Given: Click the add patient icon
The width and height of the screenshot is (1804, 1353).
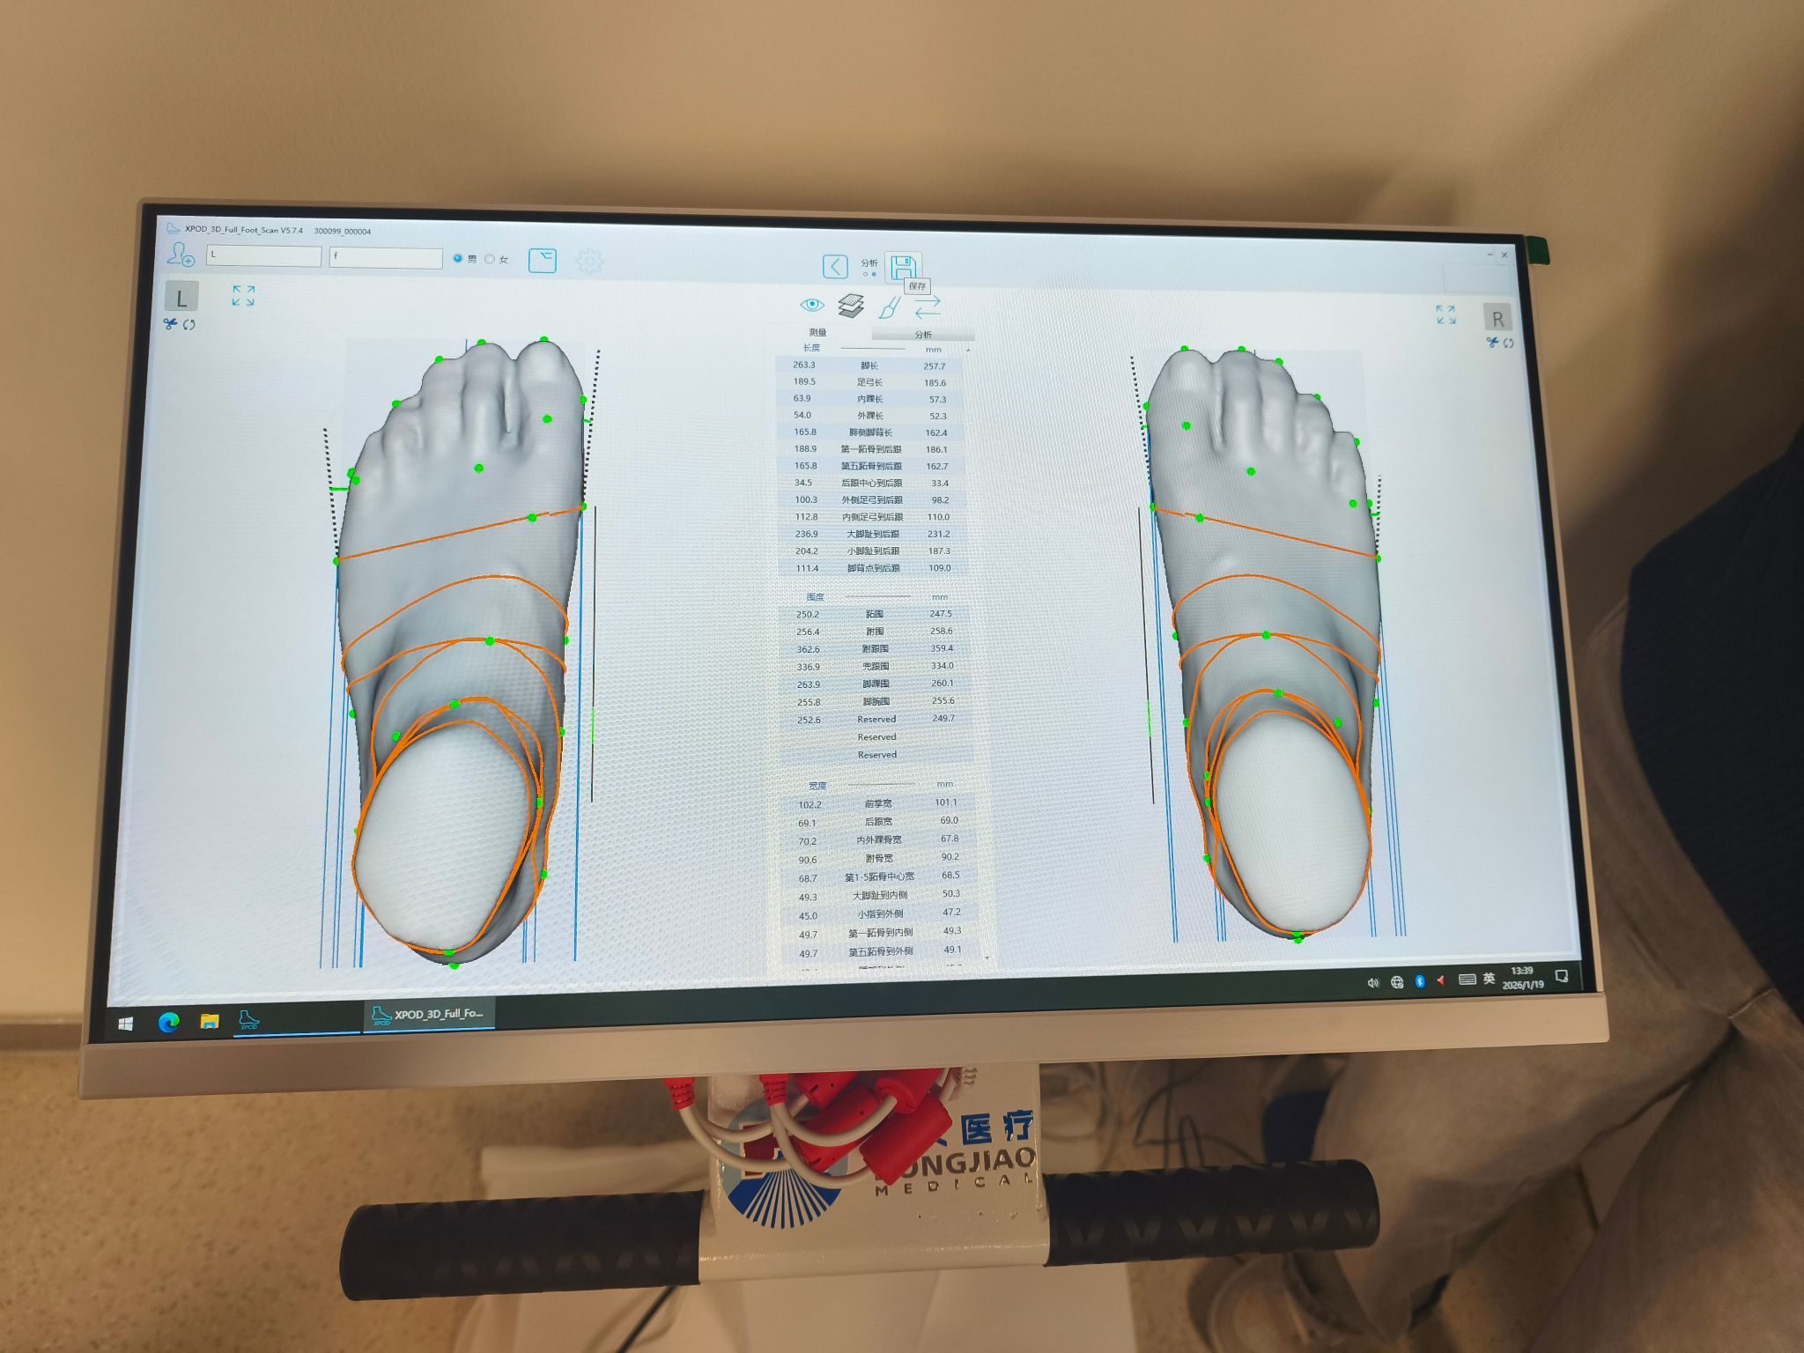Looking at the screenshot, I should (181, 255).
